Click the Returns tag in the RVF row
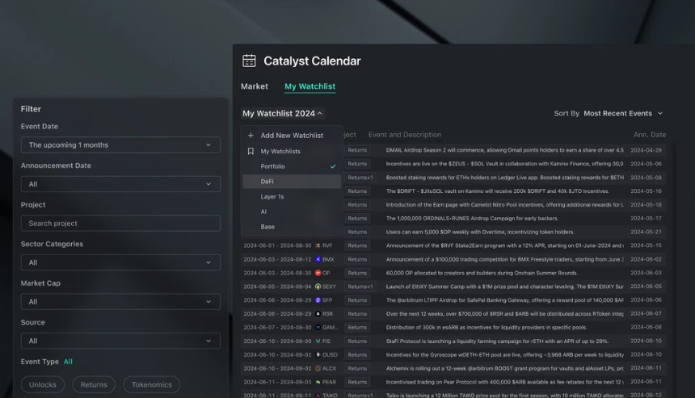The width and height of the screenshot is (695, 398). [x=357, y=245]
